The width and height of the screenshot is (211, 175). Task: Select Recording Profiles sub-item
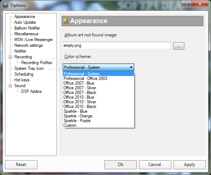coord(37,63)
